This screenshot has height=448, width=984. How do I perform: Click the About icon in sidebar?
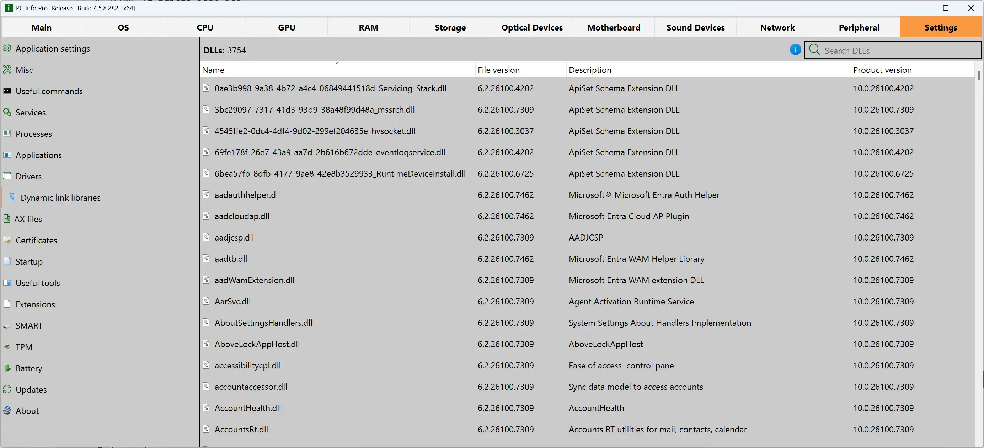click(x=7, y=411)
